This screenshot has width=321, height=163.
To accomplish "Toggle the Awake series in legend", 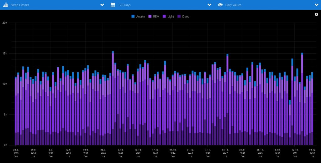I will click(138, 17).
